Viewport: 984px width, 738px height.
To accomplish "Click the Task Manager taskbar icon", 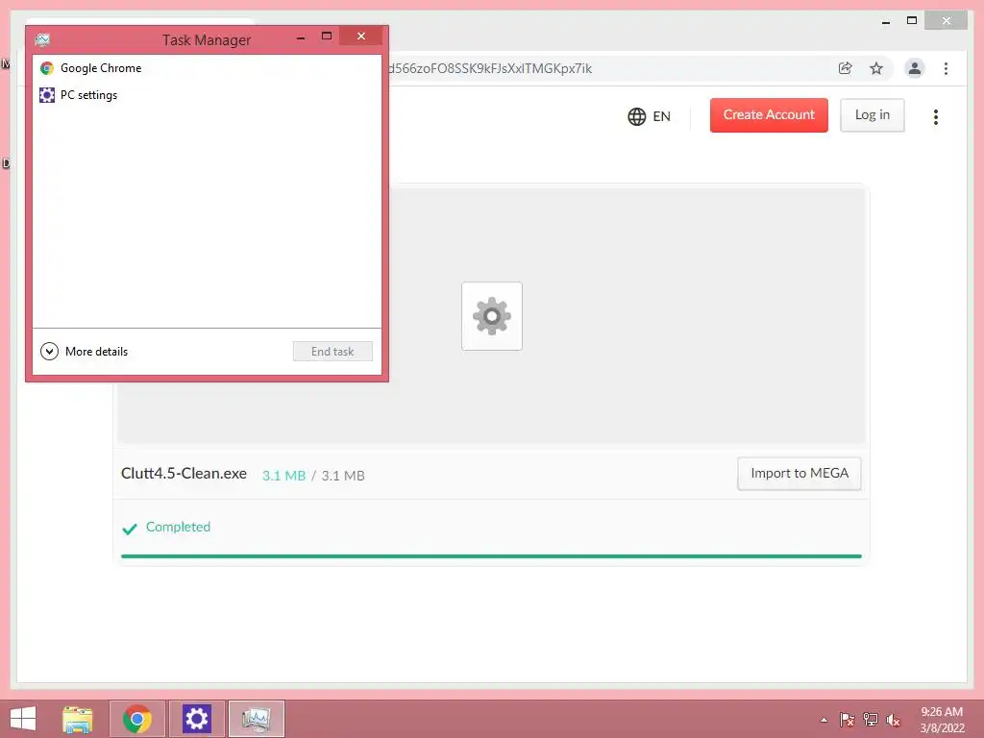I will pyautogui.click(x=256, y=719).
